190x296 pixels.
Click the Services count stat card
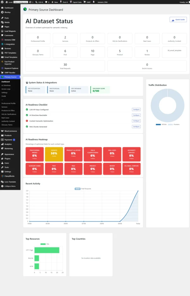[65, 39]
